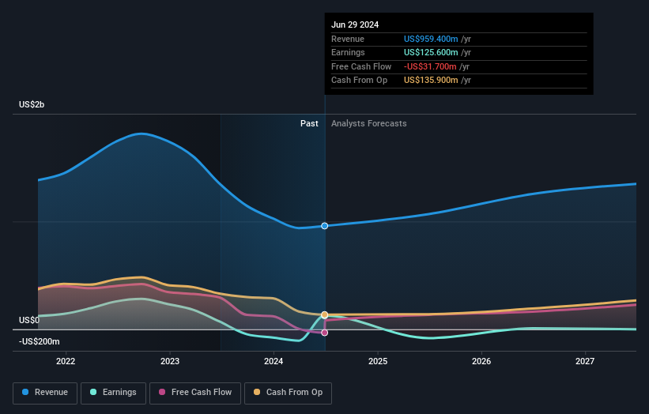Click the 2023 x-axis label
The height and width of the screenshot is (414, 649).
(170, 361)
